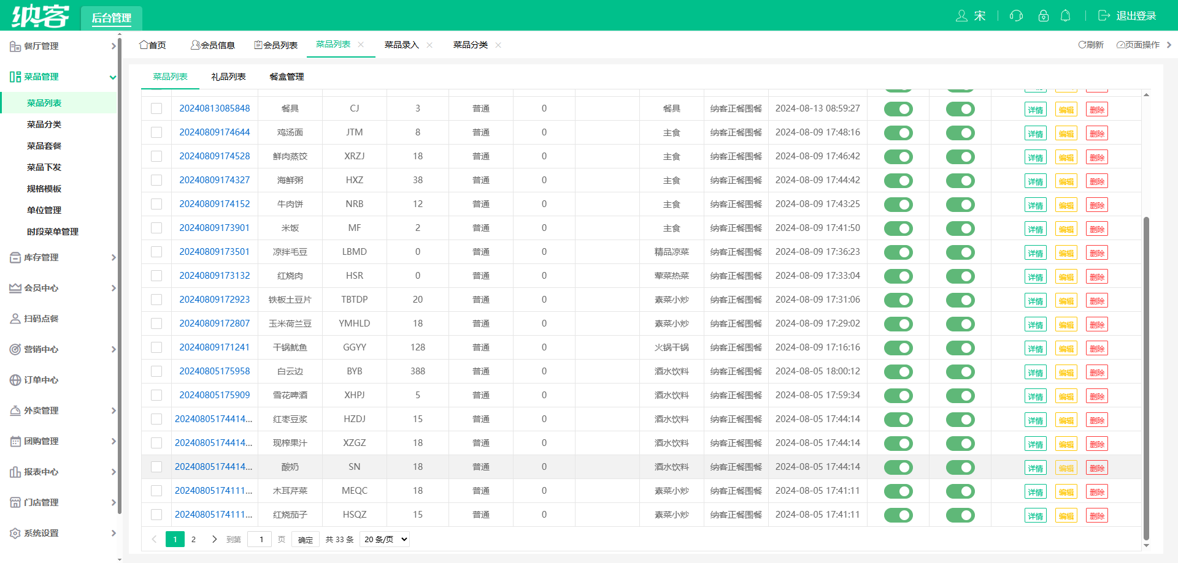Open dish link 20240809172923
The image size is (1178, 563).
click(215, 300)
